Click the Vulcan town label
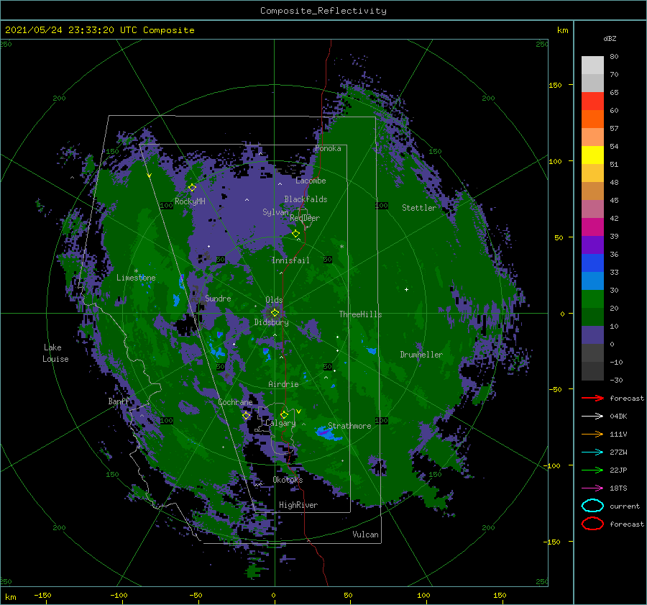 pos(365,535)
